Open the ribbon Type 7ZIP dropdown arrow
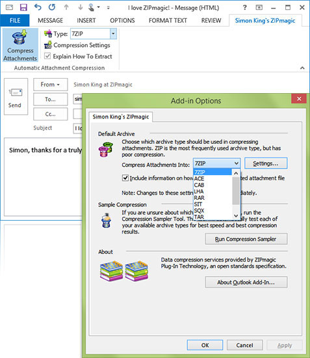310x358 pixels. 113,34
